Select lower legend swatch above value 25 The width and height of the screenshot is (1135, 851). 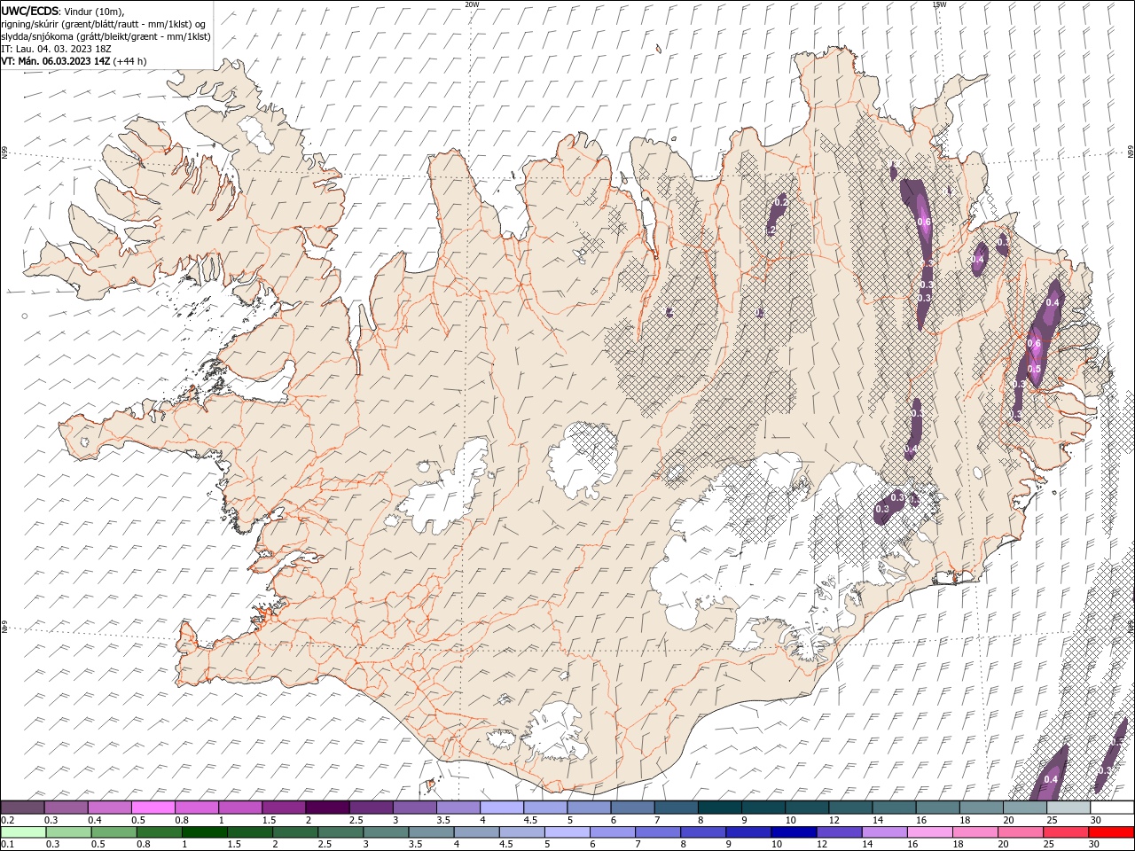pyautogui.click(x=1066, y=832)
